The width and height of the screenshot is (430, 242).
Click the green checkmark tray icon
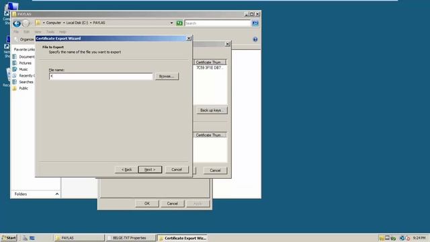click(393, 238)
